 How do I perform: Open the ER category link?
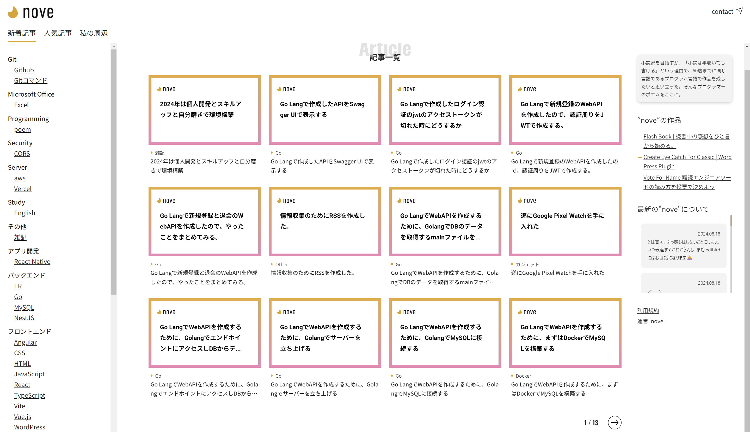18,286
